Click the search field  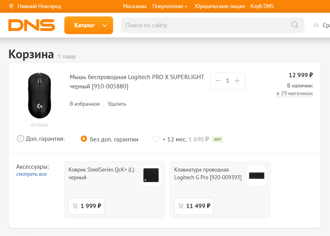click(x=205, y=25)
